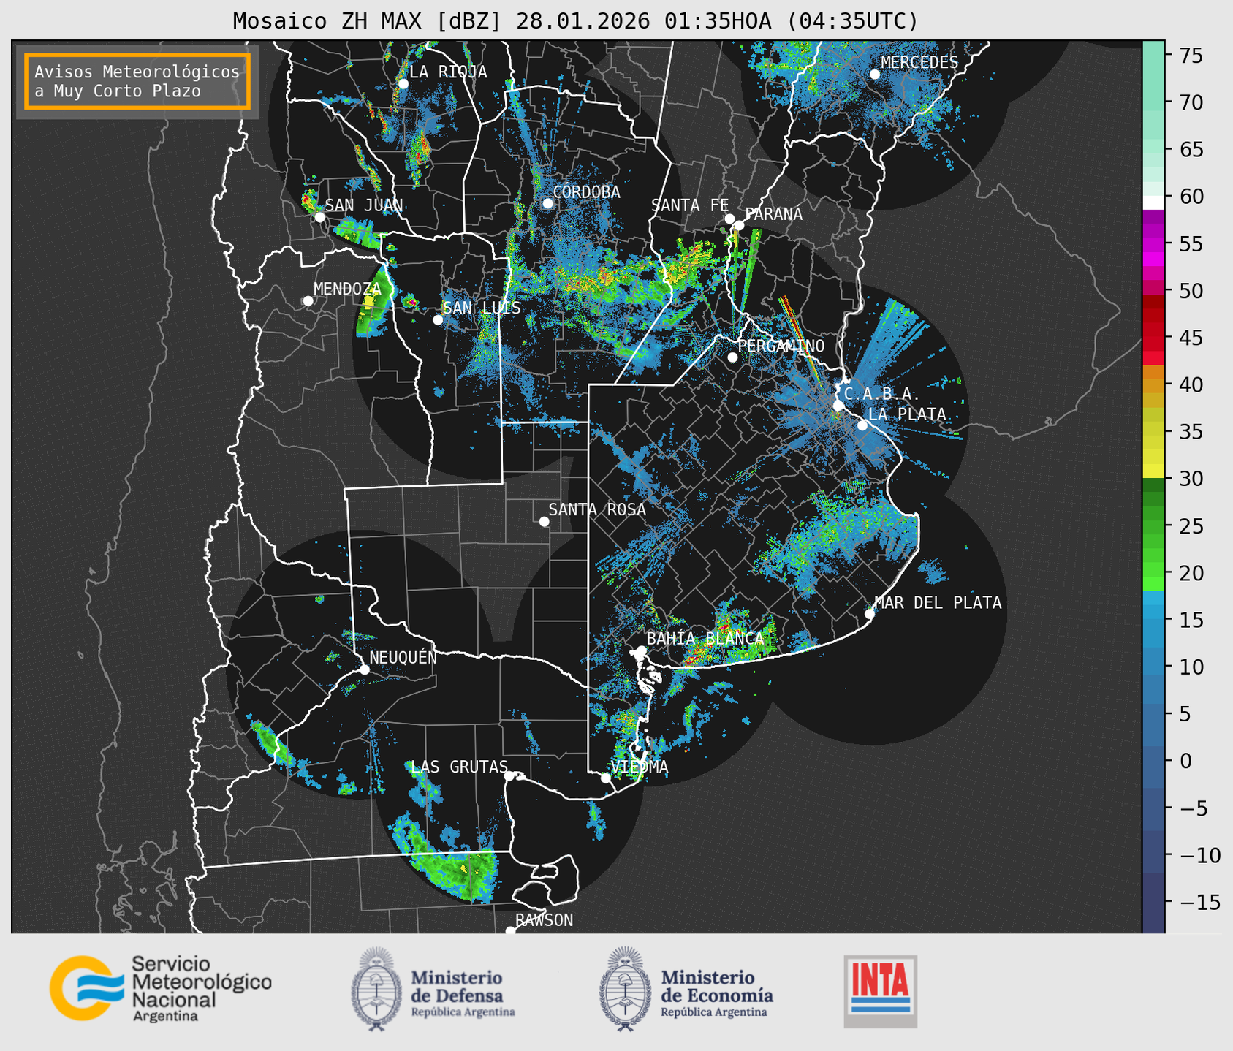
Task: Click the SANTA ROSA map label
Action: pos(597,509)
